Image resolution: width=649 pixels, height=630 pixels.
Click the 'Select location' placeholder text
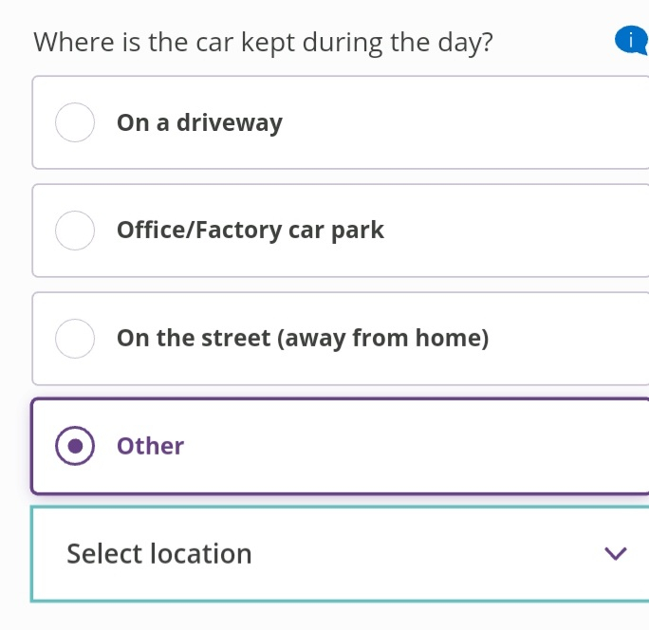(x=159, y=554)
